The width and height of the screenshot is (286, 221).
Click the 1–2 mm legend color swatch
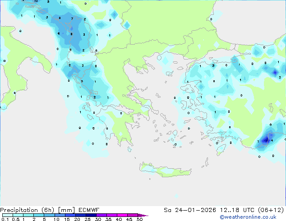[x=28, y=215]
